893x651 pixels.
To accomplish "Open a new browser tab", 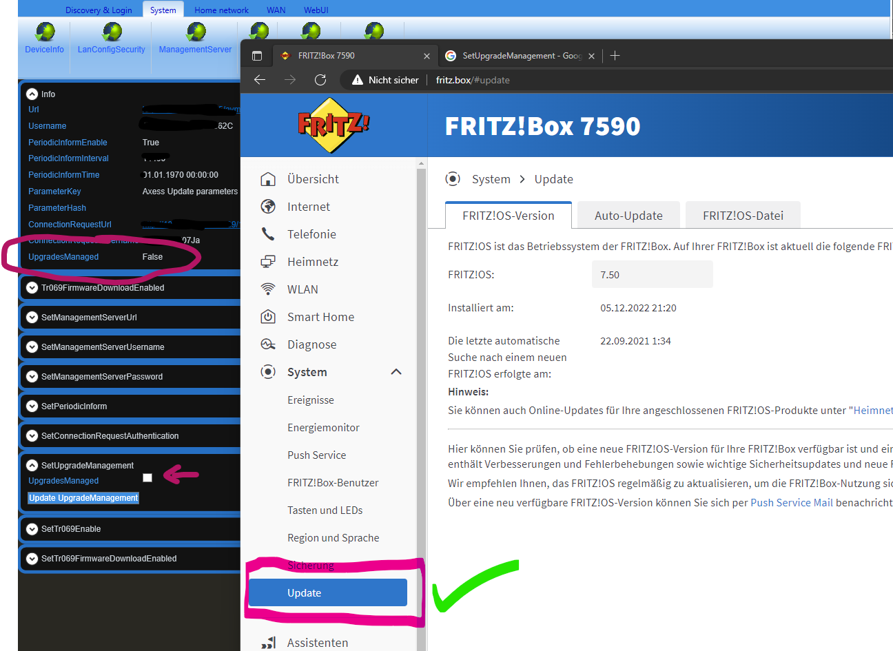I will [615, 56].
